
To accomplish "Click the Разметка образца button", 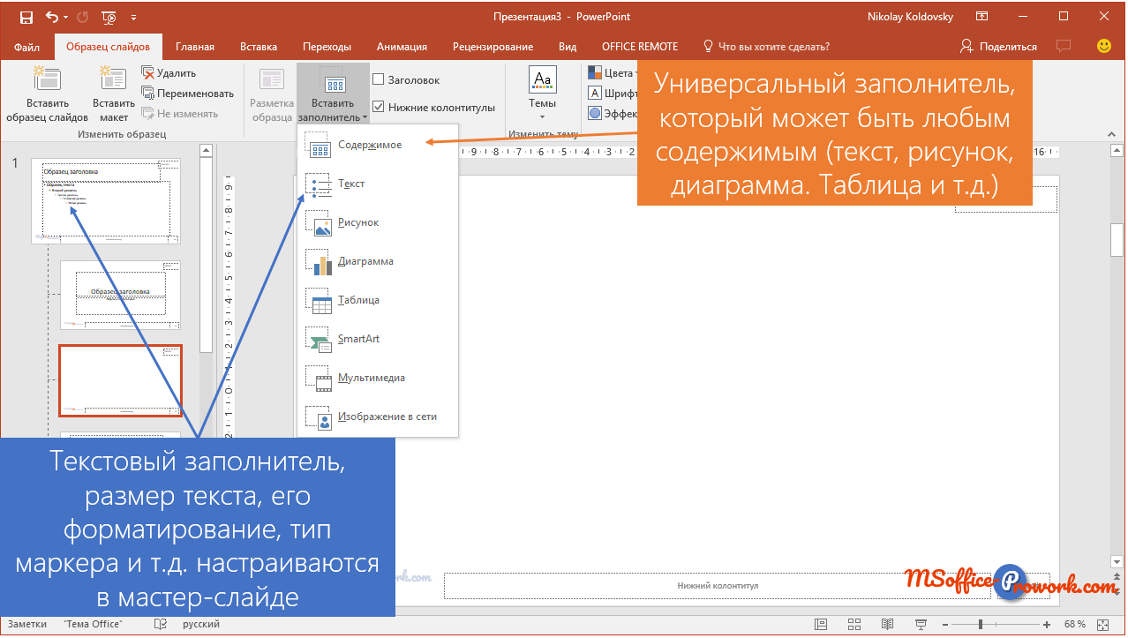I will click(x=272, y=94).
